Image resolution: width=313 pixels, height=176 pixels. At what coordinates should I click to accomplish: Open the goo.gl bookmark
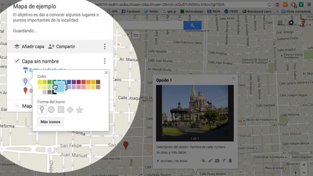click(170, 11)
